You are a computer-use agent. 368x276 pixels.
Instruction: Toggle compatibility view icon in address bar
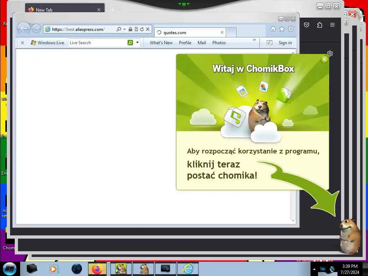pyautogui.click(x=136, y=29)
